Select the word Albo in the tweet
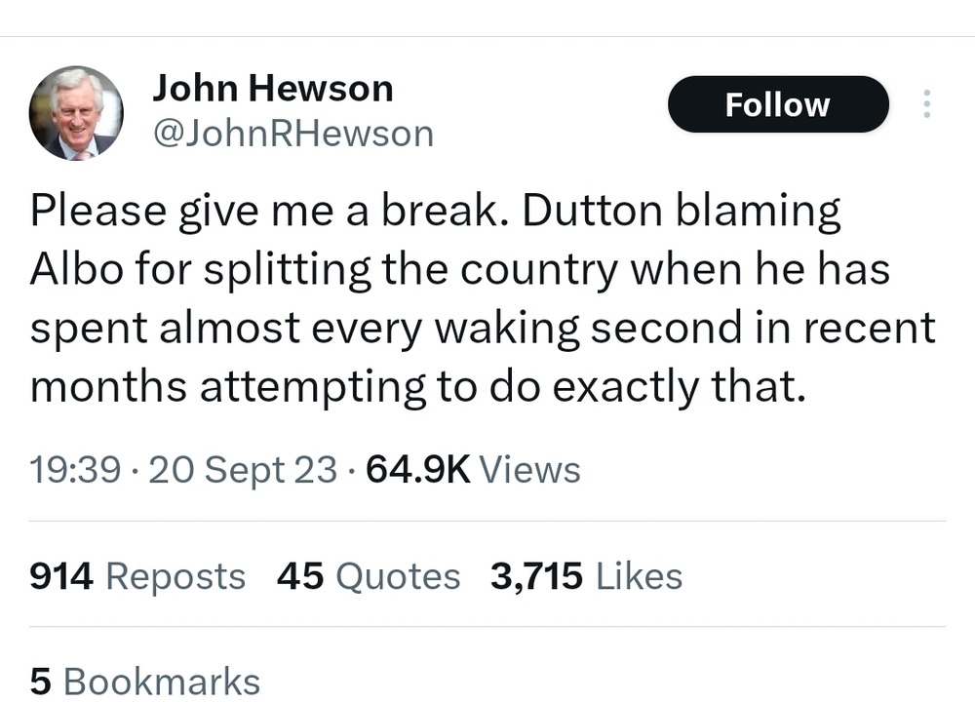This screenshot has height=702, width=975. [76, 269]
